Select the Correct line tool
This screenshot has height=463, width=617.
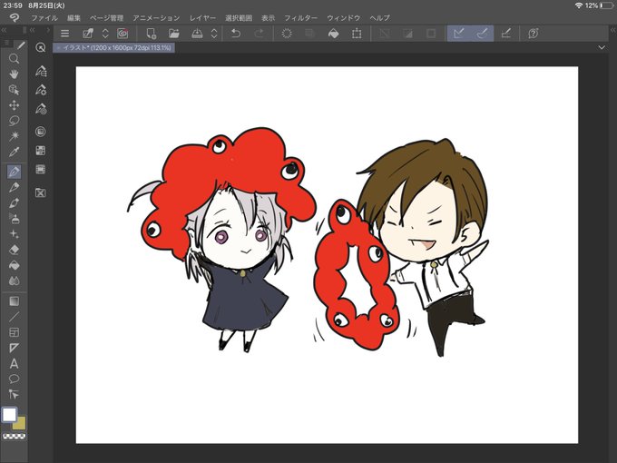15,394
